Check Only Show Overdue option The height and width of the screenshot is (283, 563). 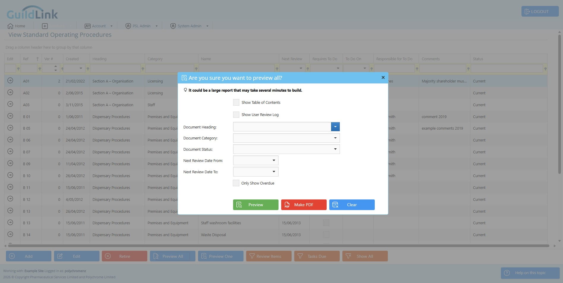point(236,183)
